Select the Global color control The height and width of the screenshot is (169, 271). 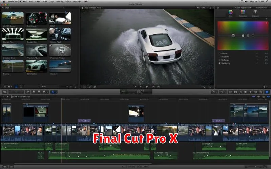224,54
